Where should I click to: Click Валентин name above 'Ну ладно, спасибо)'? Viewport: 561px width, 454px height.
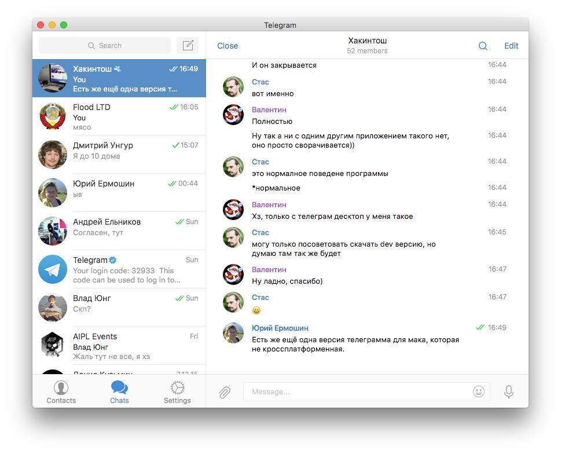pos(269,270)
